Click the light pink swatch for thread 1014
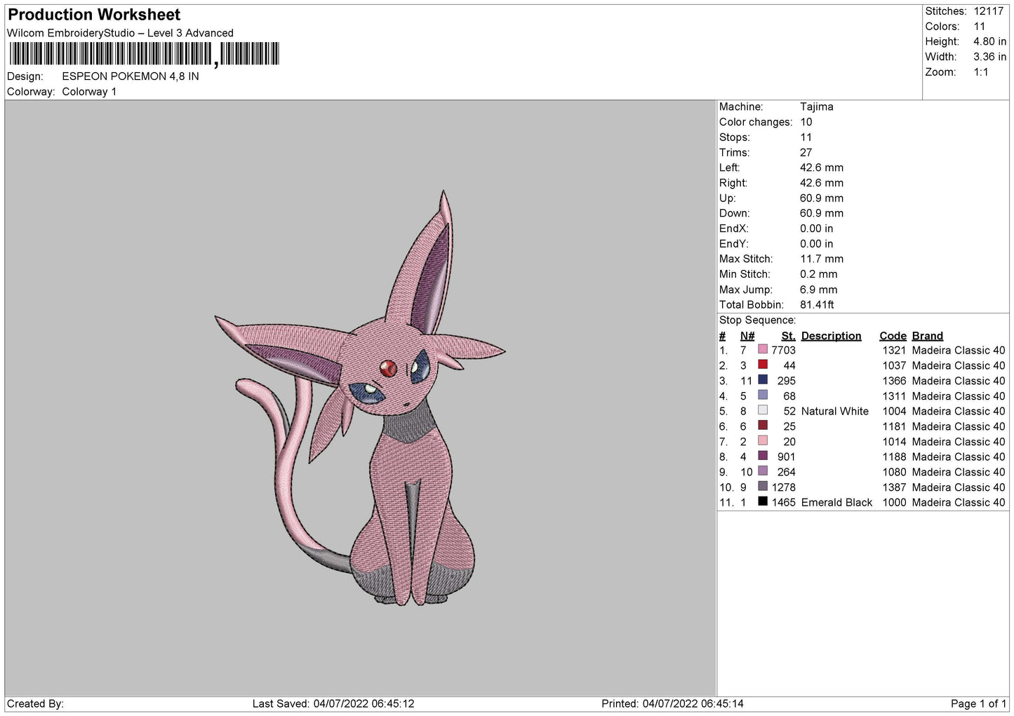Viewport: 1014px width, 716px height. pyautogui.click(x=763, y=440)
